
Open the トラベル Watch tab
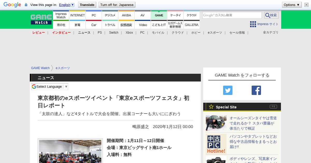[x=110, y=25]
